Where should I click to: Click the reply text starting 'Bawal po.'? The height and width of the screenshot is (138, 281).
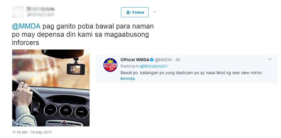click(191, 73)
